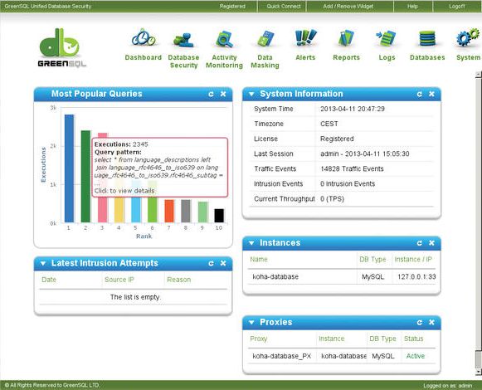Click Timezone value CEST
Screen dimensions: 482x390
329,124
